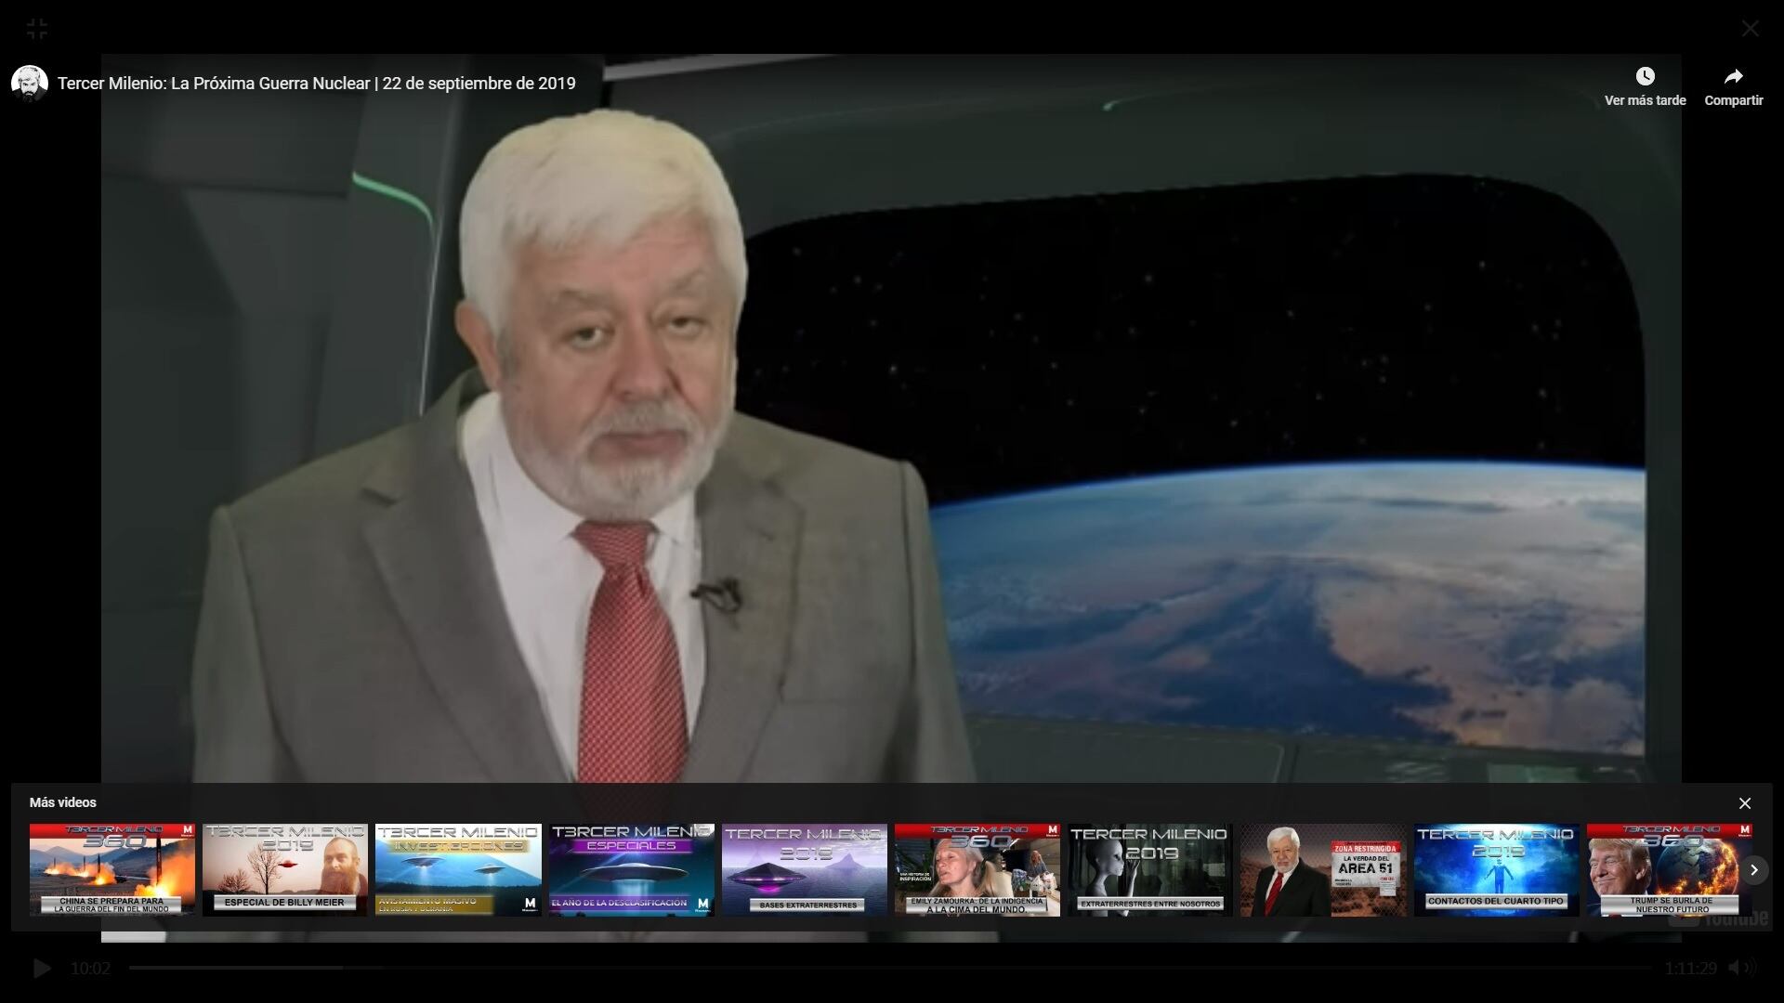1784x1003 pixels.
Task: Close the Más videos panel
Action: click(1744, 803)
